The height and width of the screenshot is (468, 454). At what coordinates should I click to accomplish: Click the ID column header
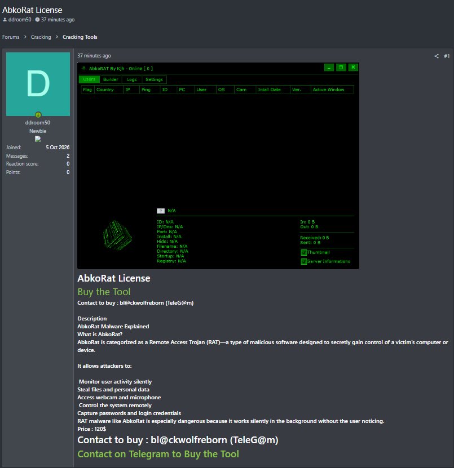tap(168, 90)
